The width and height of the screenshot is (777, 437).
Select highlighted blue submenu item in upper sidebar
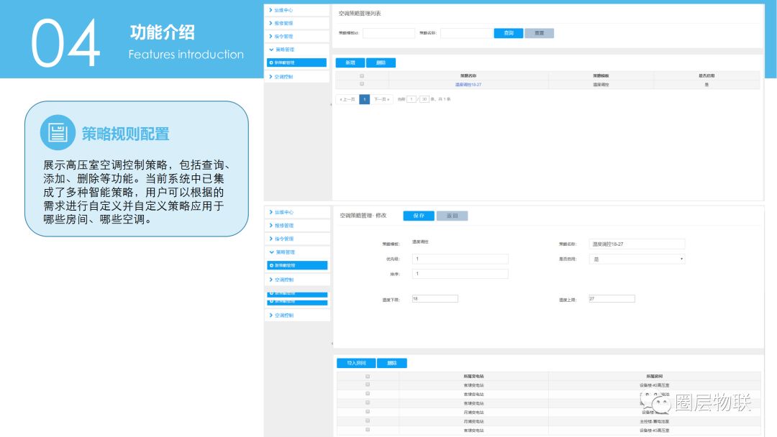point(297,63)
